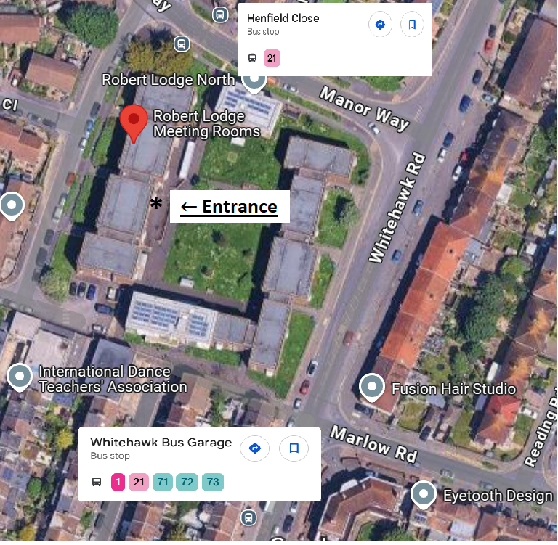
Task: Click International Dance Teachers' Association pin
Action: (x=20, y=377)
